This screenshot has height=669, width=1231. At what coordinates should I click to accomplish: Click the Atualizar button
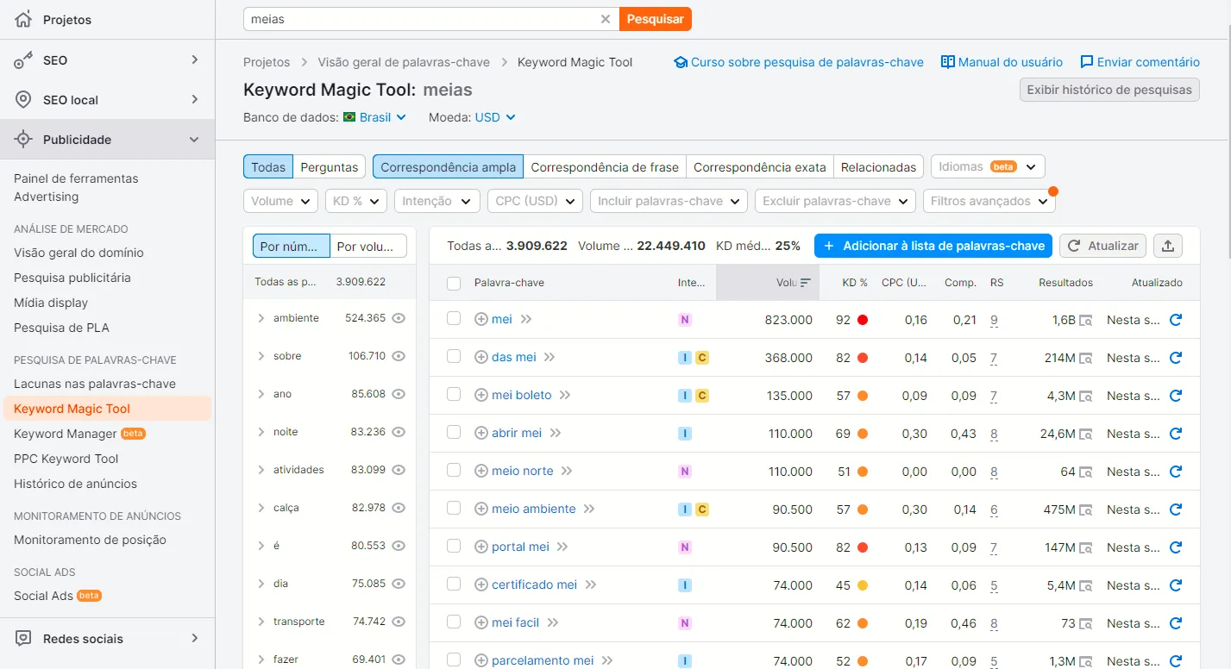point(1103,246)
